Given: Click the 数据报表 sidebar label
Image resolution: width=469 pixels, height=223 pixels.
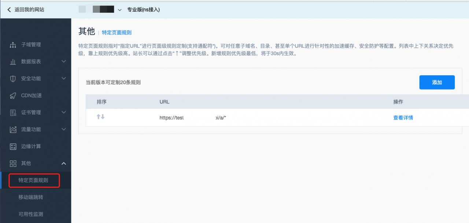Looking at the screenshot, I should pyautogui.click(x=31, y=61).
